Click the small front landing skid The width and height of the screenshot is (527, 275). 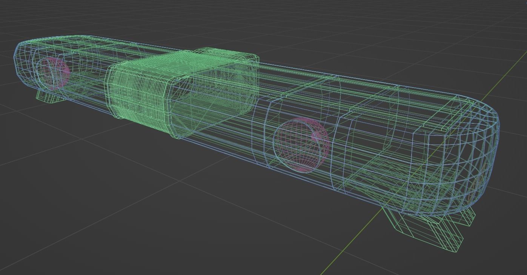click(47, 97)
